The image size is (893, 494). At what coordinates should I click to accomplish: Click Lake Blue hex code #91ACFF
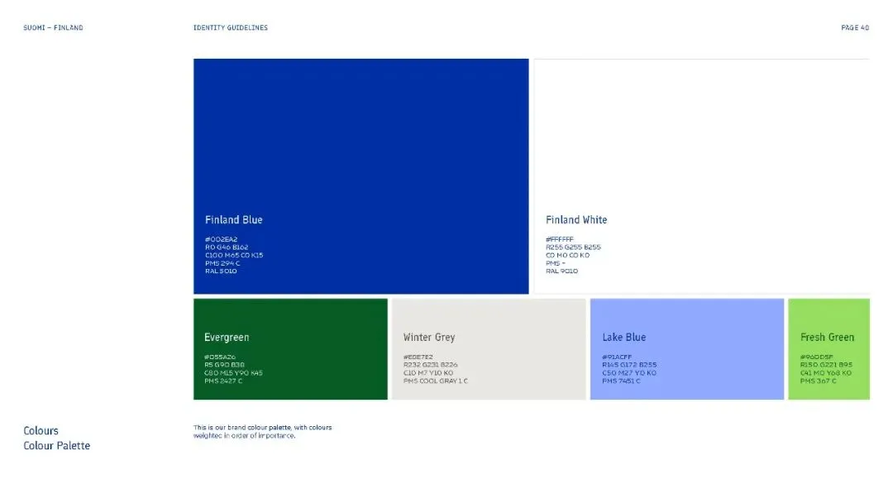coord(617,357)
